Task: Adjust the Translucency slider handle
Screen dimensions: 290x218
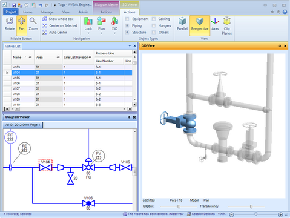Action: click(251, 206)
